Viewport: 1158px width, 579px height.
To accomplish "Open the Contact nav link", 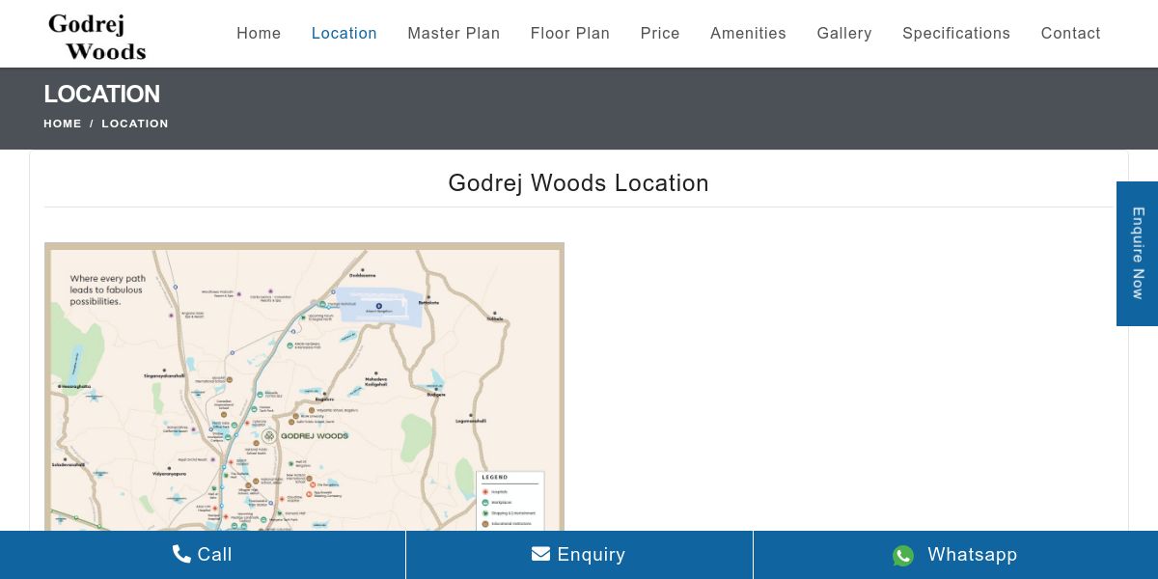I will [x=1070, y=33].
